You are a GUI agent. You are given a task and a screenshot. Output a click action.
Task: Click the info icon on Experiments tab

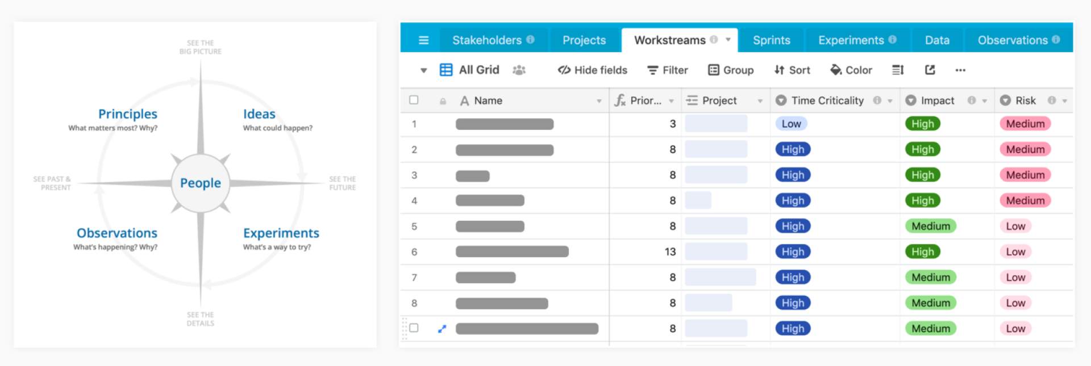[893, 40]
